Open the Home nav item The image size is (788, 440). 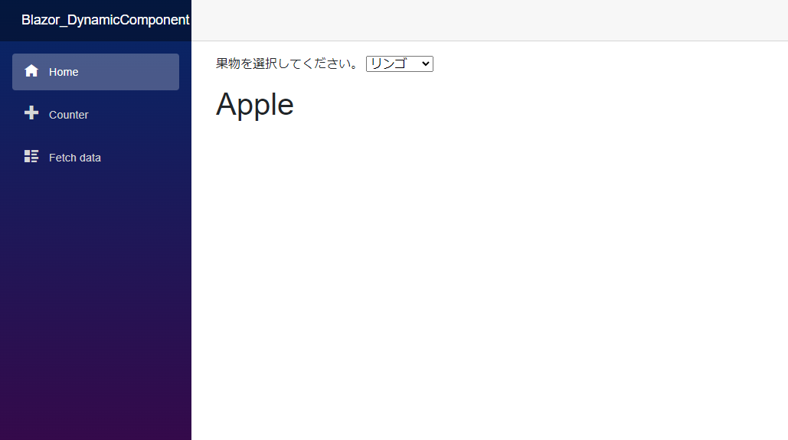click(x=96, y=72)
